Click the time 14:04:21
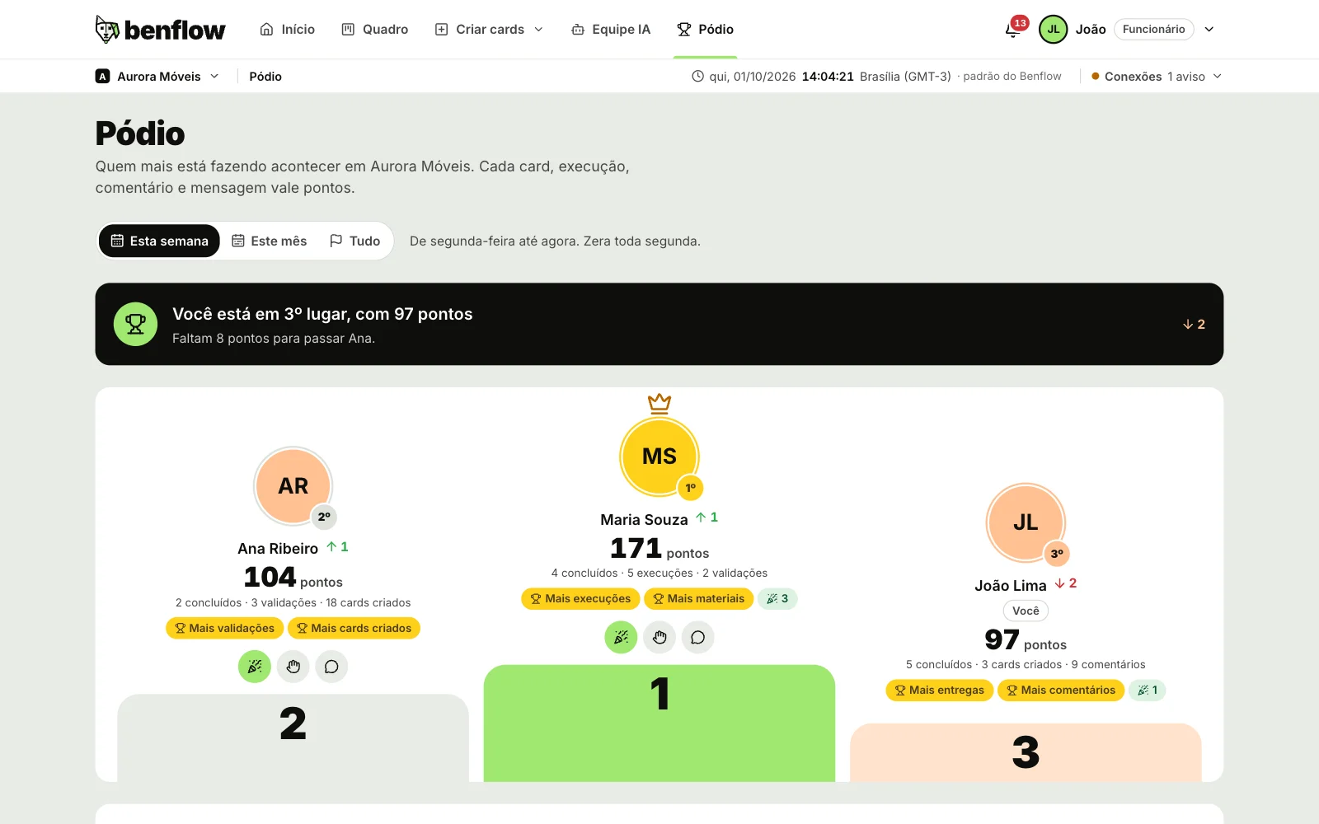Image resolution: width=1319 pixels, height=824 pixels. pyautogui.click(x=828, y=76)
